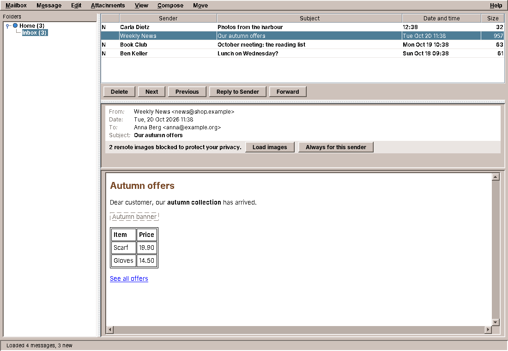Viewport: 508px width, 351px height.
Task: Click the 19.90 price cell
Action: pyautogui.click(x=147, y=248)
